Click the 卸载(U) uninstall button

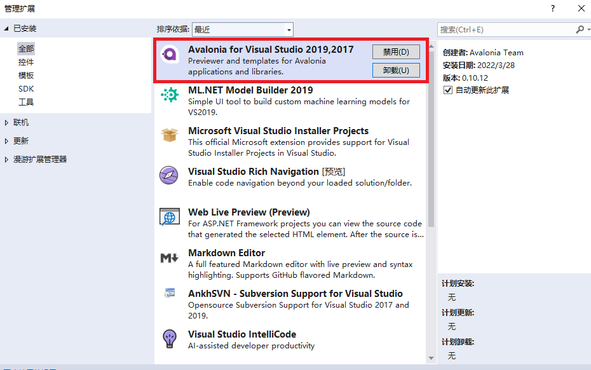tap(396, 71)
